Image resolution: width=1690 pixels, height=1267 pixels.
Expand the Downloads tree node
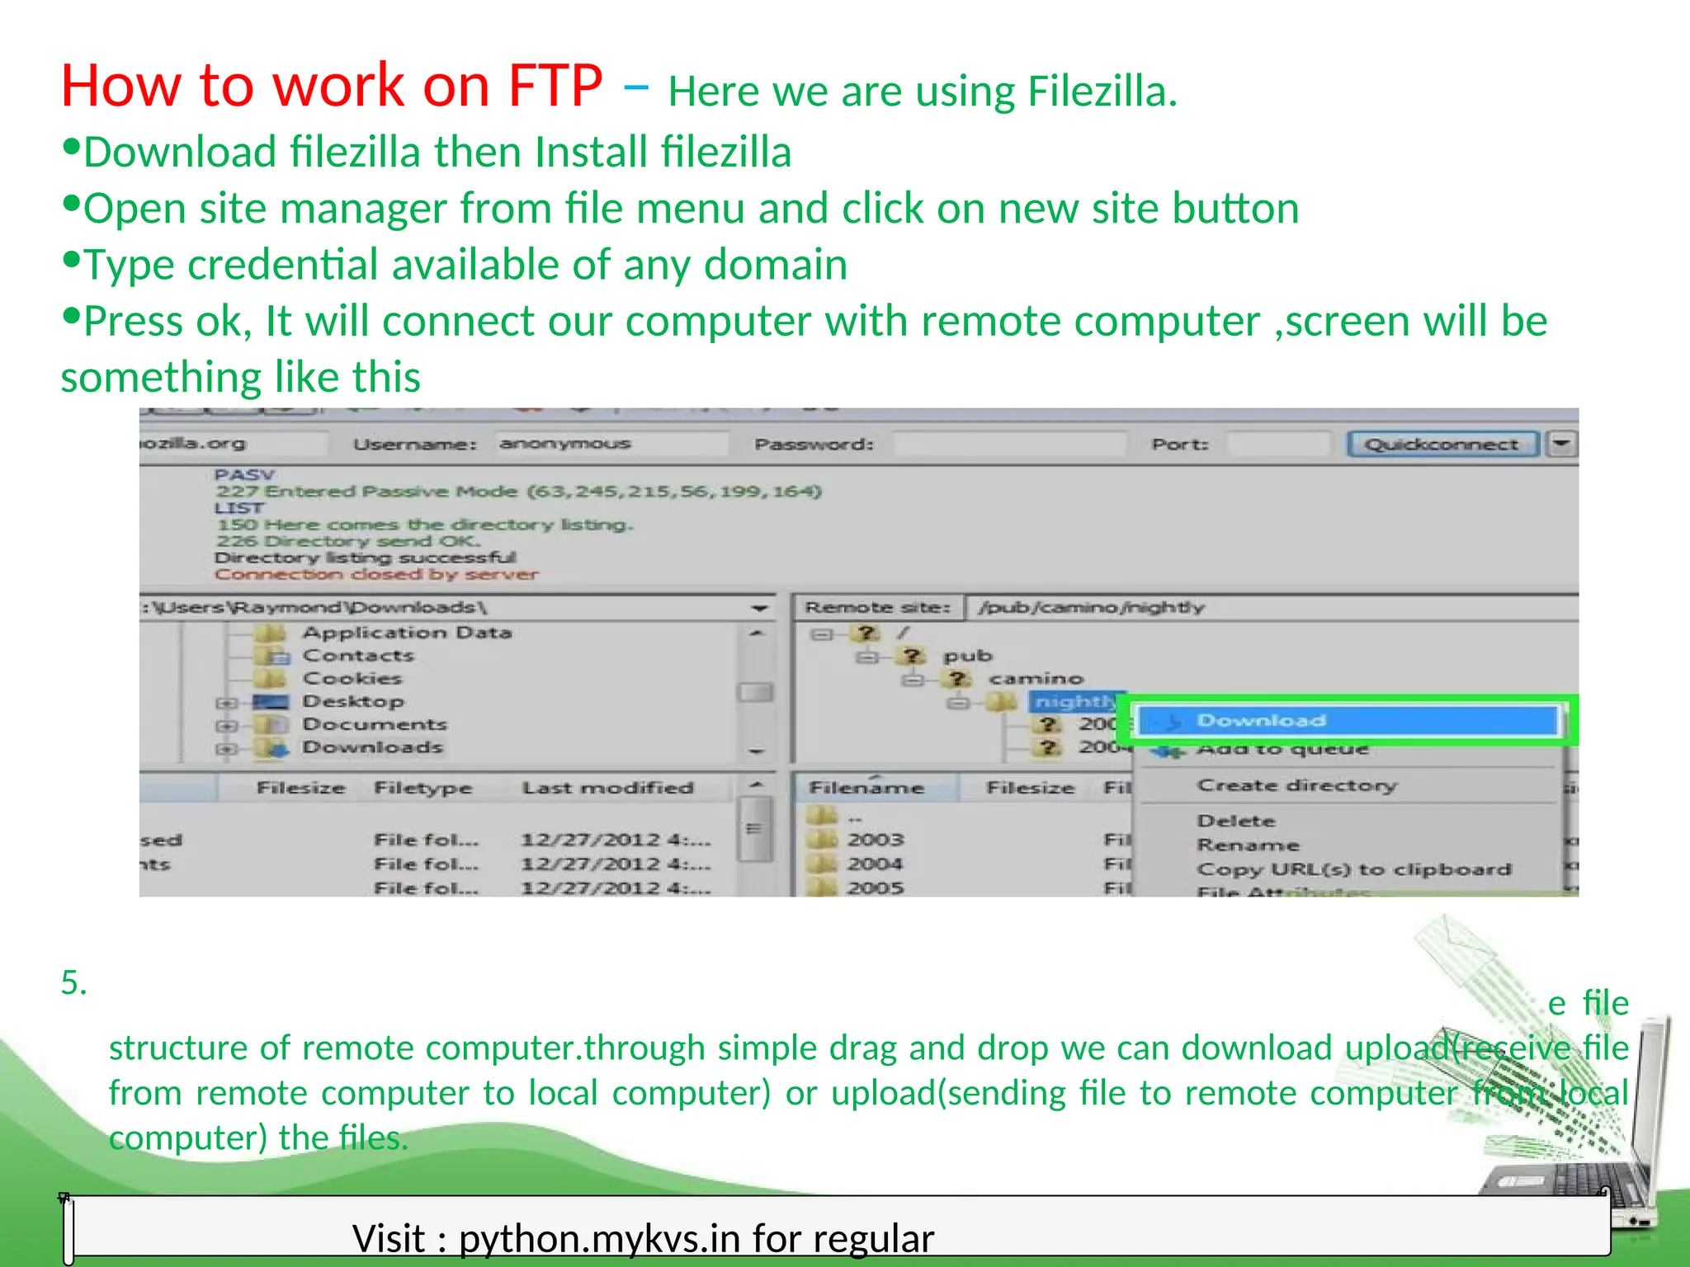(226, 749)
